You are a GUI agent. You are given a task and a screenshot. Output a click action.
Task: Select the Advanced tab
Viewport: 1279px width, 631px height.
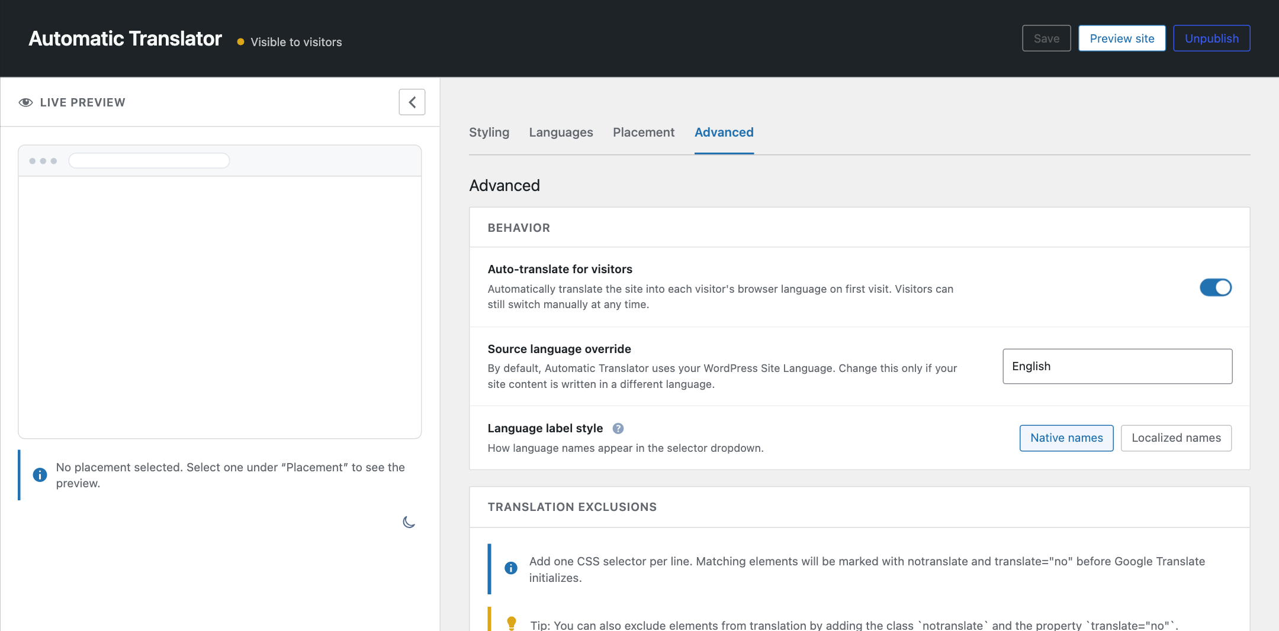click(724, 132)
